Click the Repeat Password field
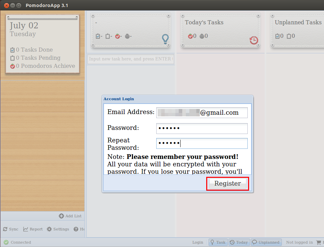The width and height of the screenshot is (324, 247). click(202, 143)
